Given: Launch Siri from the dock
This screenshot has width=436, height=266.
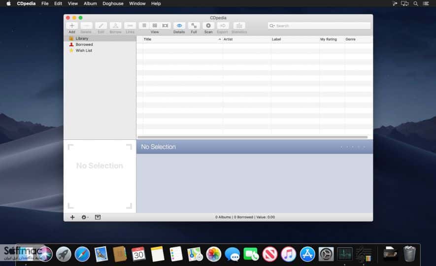Looking at the screenshot, I should 45,254.
